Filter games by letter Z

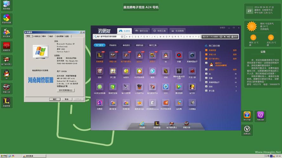click(199, 37)
